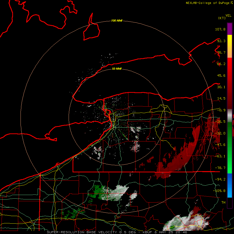Select the -63.1 velocity scale value
This screenshot has width=234, height=234.
pyautogui.click(x=220, y=156)
